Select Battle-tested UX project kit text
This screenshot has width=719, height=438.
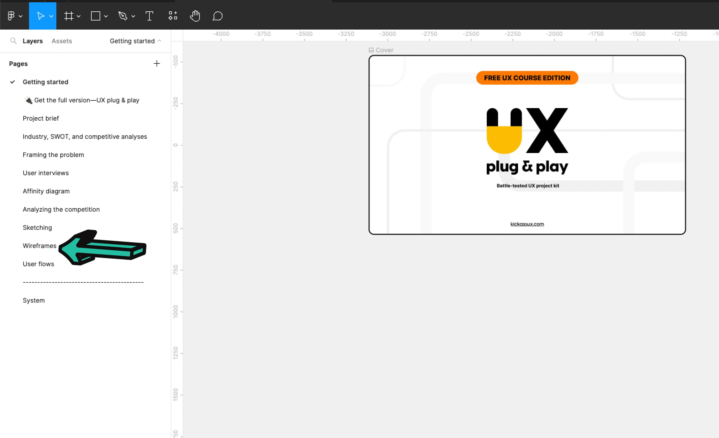pyautogui.click(x=527, y=186)
